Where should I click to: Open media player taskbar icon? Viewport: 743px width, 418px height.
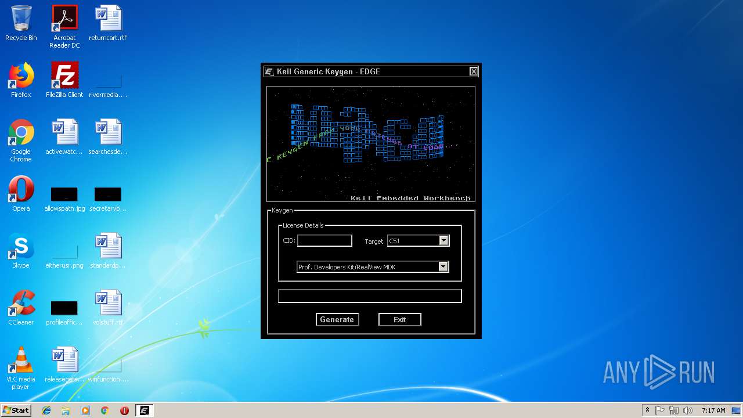point(85,410)
